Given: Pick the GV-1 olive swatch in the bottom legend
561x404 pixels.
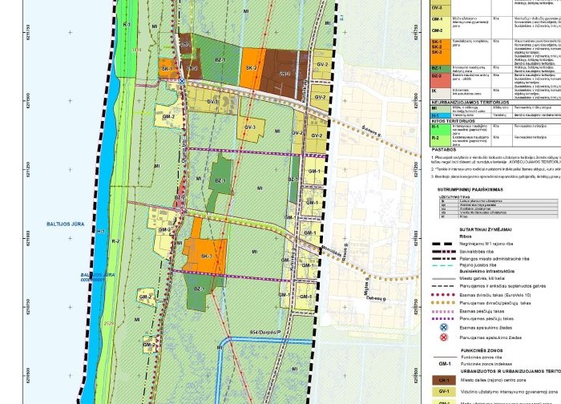Looking at the screenshot, I should point(444,392).
